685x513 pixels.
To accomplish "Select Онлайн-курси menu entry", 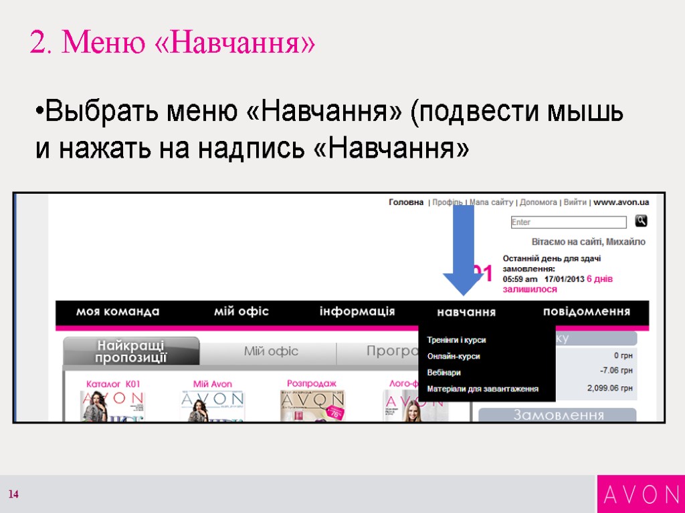I will pyautogui.click(x=454, y=357).
